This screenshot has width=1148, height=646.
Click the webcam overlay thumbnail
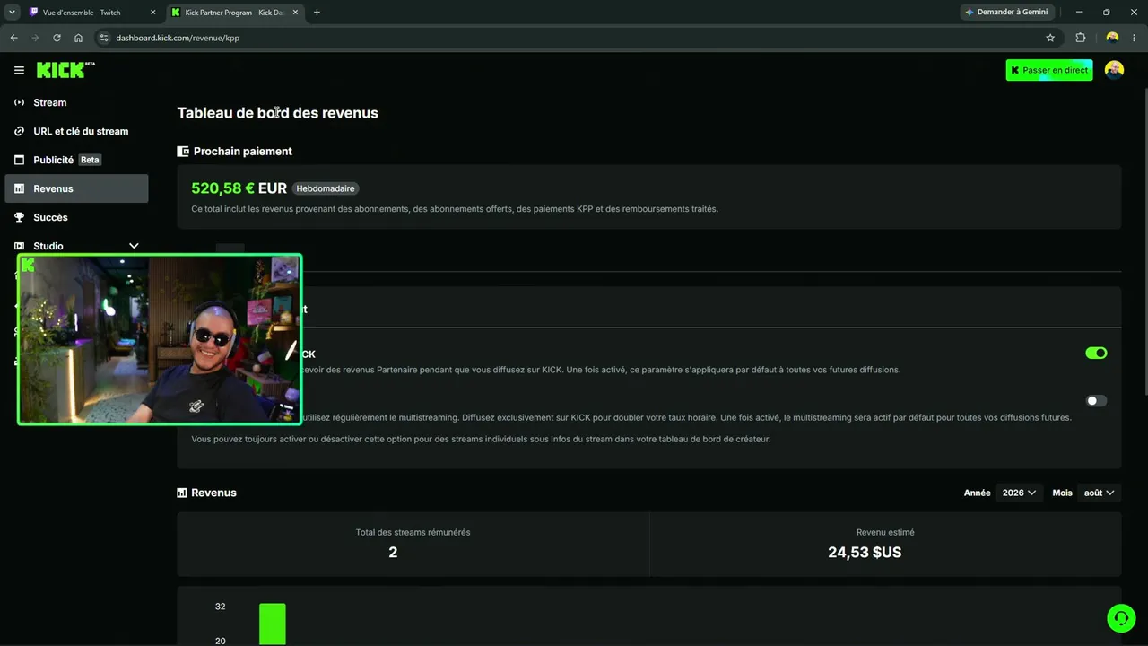(x=160, y=339)
